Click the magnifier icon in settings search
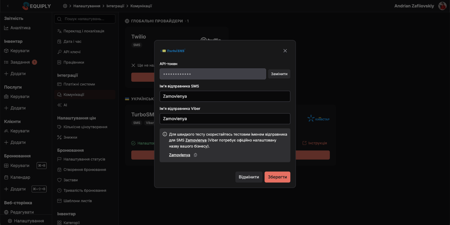450x225 pixels. pos(59,19)
